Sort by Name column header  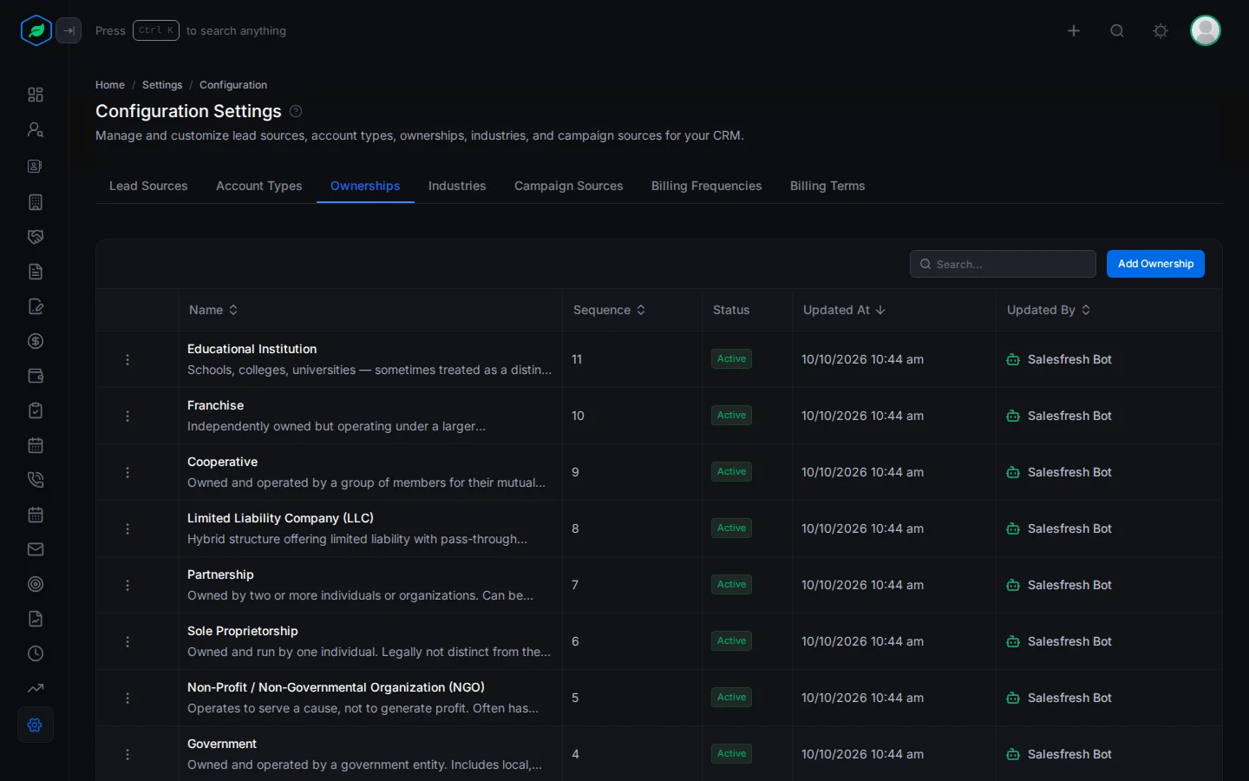point(213,310)
